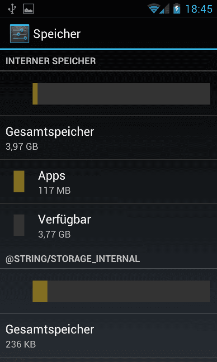Tap the second storage usage bar

coord(121,291)
